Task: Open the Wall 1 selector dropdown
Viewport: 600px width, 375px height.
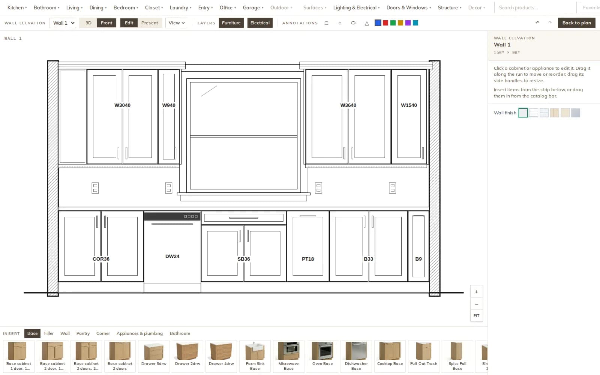Action: point(63,23)
